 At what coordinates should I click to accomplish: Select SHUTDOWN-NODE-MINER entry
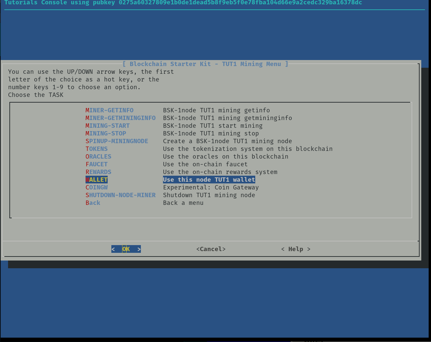120,195
